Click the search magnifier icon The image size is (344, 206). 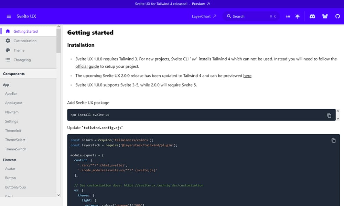[x=229, y=16]
